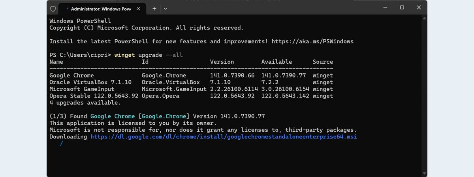Click the Google Chrome row in upgrade list

pyautogui.click(x=71, y=75)
